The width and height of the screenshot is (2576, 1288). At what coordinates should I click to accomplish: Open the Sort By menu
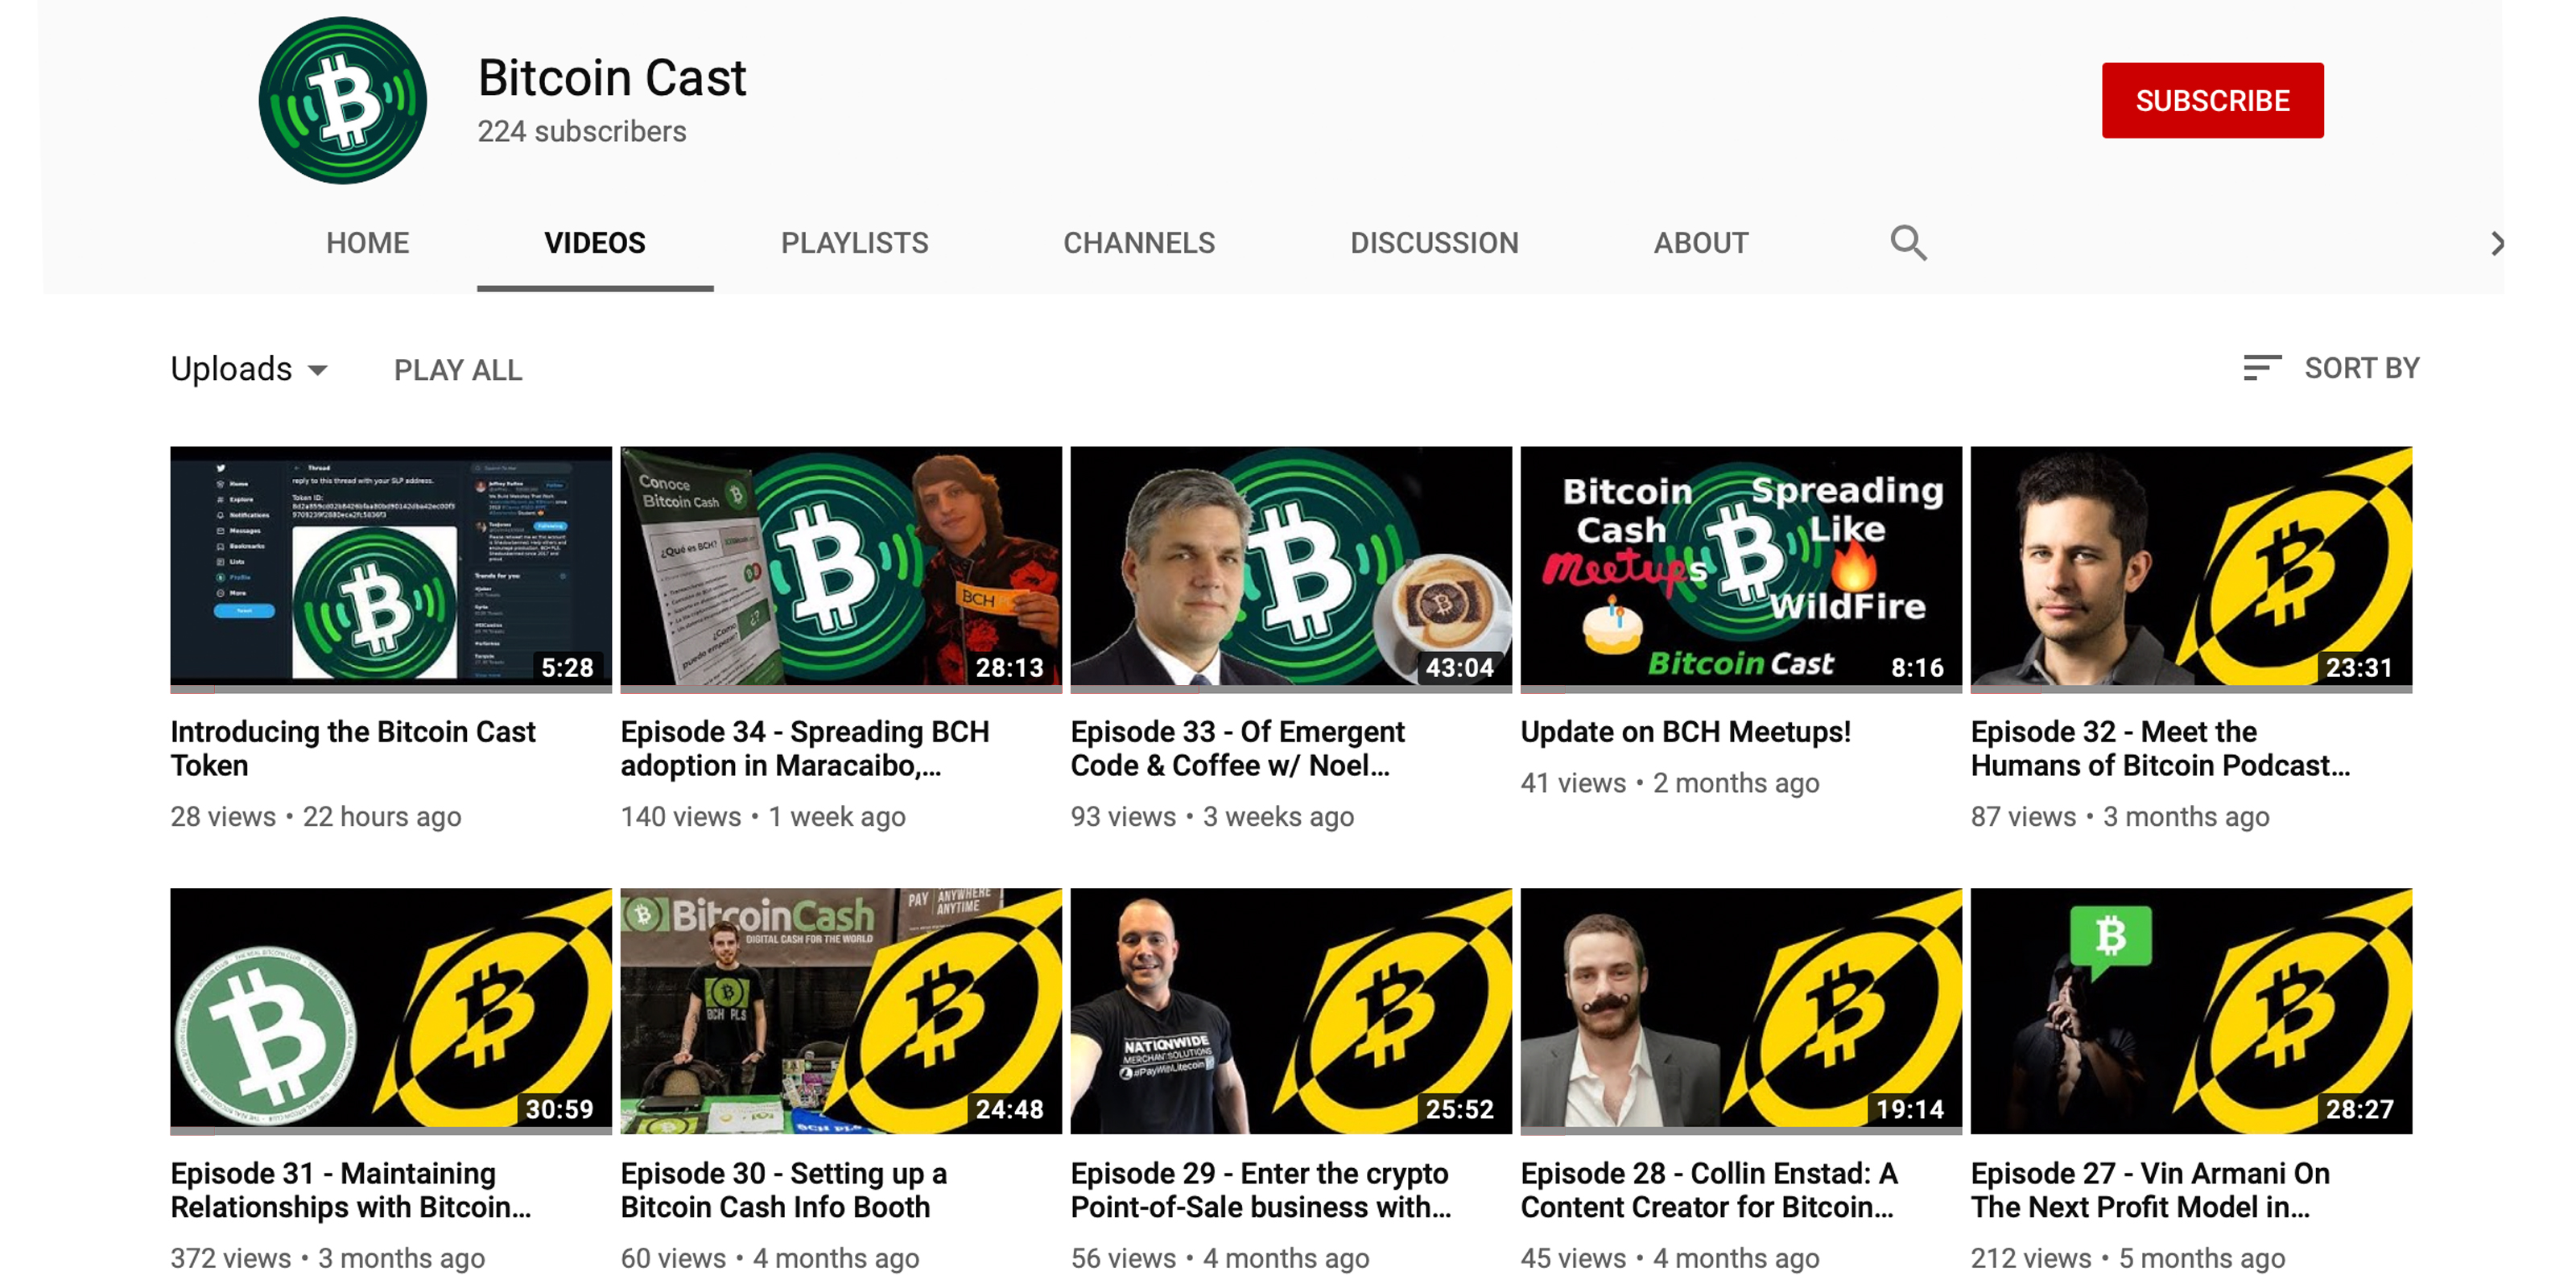tap(2331, 368)
